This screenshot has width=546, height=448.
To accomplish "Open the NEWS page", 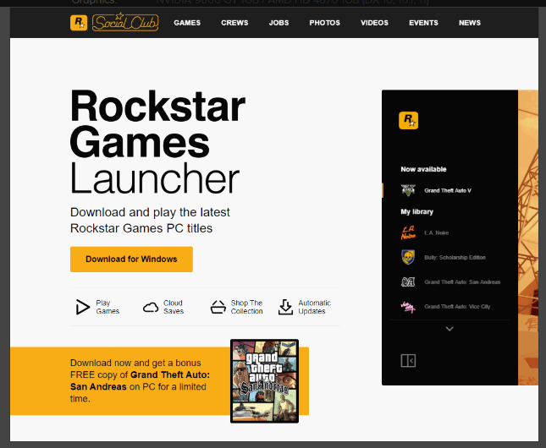I will [x=470, y=23].
